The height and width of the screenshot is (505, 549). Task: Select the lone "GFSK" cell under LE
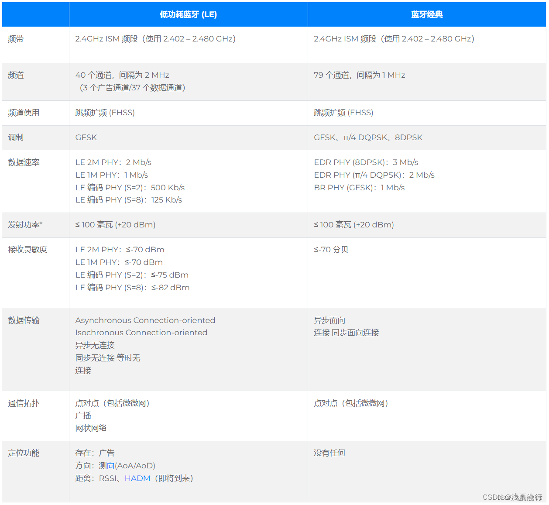86,137
